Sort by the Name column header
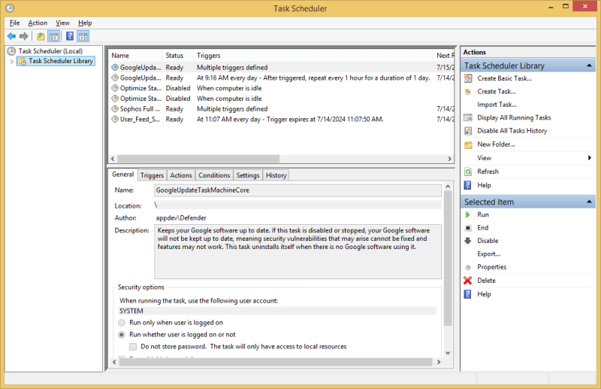601x389 pixels. click(136, 56)
